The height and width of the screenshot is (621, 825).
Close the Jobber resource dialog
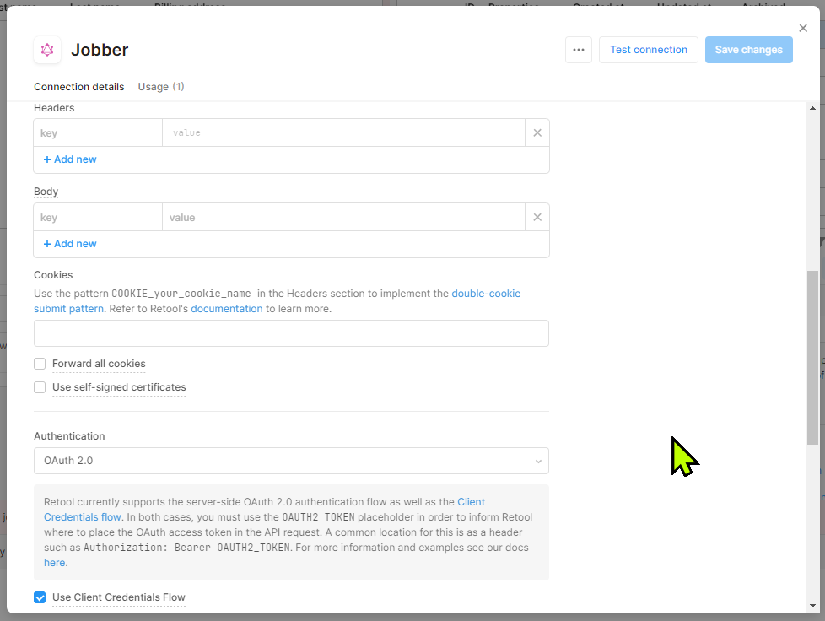803,28
